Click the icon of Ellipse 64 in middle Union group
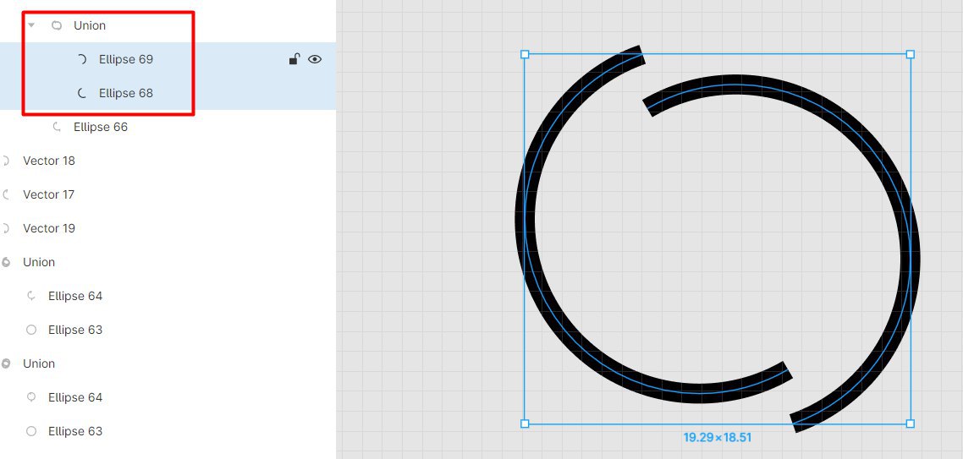963x459 pixels. (31, 296)
